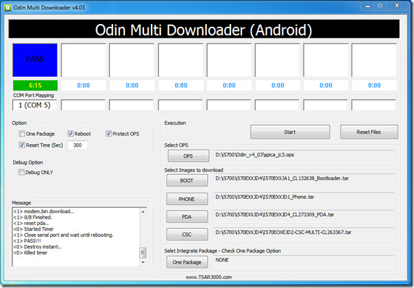The height and width of the screenshot is (288, 414).
Task: Click the blue PASS status box
Action: point(35,60)
